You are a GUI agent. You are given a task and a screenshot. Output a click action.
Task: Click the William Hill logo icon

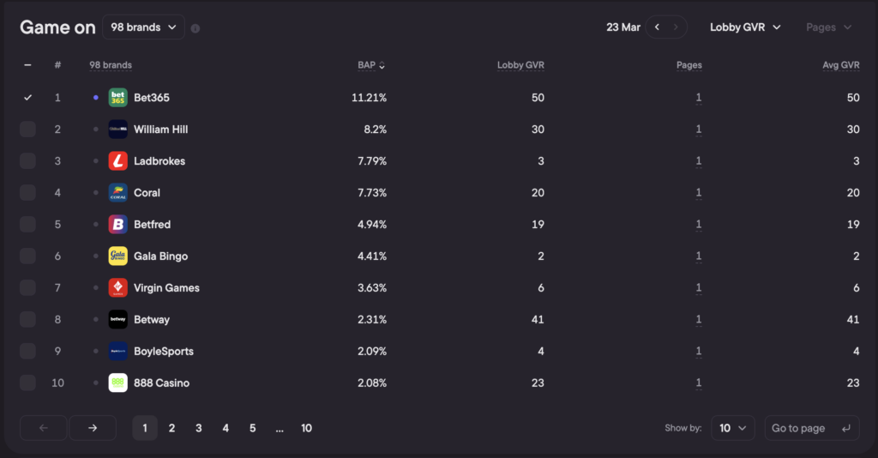117,130
